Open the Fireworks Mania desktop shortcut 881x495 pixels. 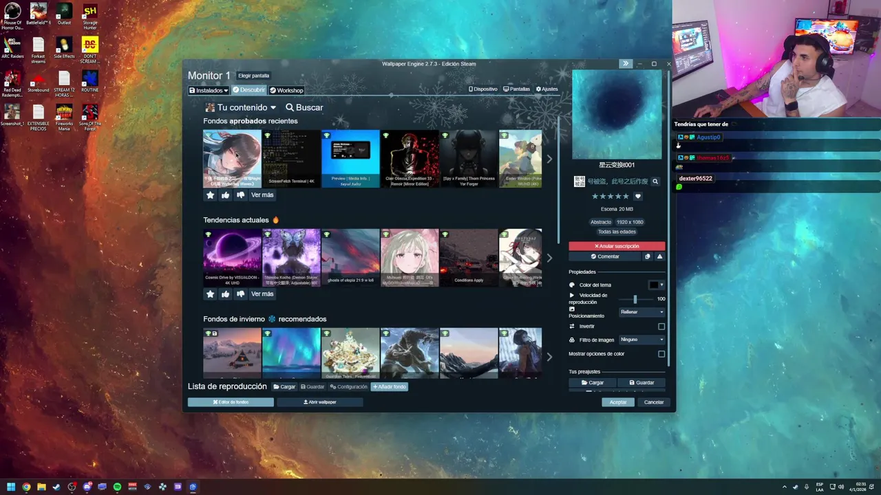[x=64, y=117]
